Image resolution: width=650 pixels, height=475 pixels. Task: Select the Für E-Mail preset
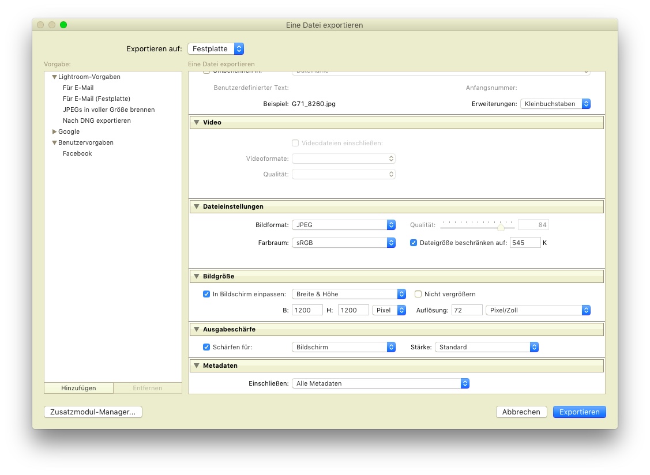click(78, 88)
